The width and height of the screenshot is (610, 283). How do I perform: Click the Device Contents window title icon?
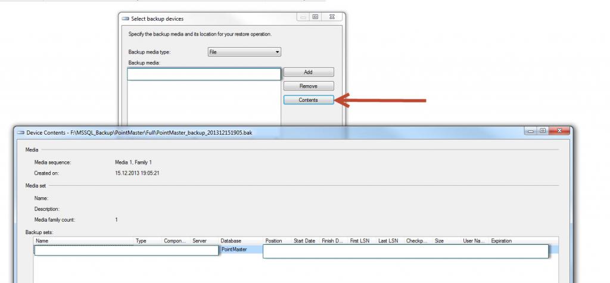(21, 133)
